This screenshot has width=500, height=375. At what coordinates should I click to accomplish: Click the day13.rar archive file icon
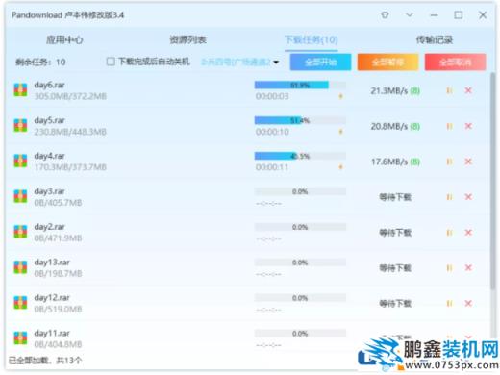point(20,267)
